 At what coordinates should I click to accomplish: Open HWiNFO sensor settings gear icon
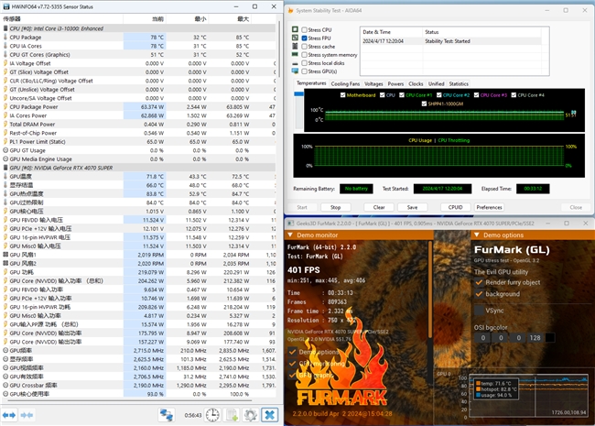point(251,415)
